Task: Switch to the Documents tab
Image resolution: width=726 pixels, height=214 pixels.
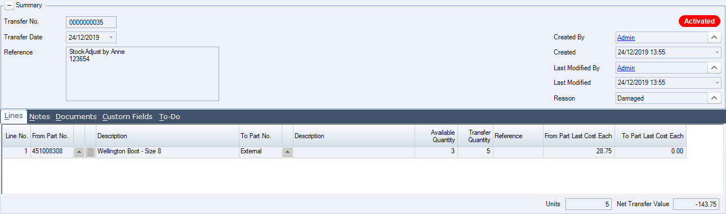Action: 76,117
